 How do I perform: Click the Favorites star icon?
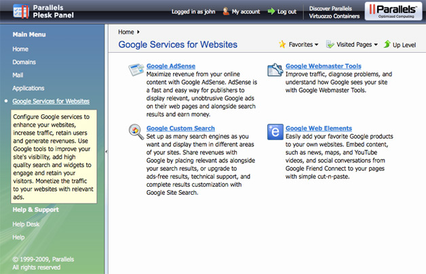click(x=282, y=44)
